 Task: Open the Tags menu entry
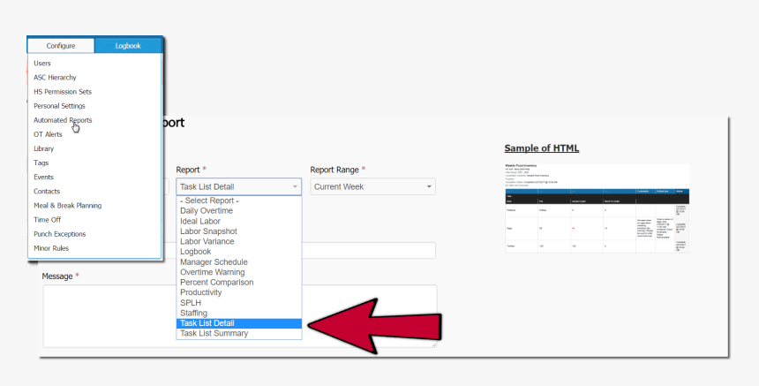click(x=41, y=163)
